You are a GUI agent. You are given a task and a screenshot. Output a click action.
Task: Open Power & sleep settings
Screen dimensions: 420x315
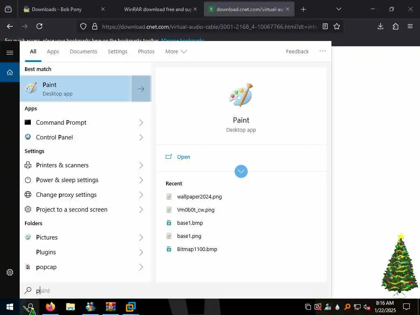coord(67,180)
